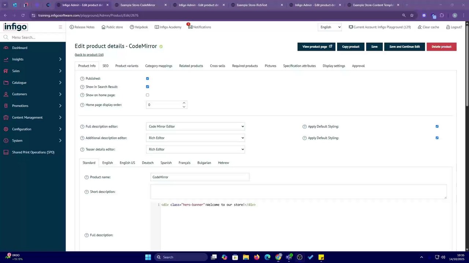Viewport: 469px width, 263px height.
Task: Enable Show on home page checkbox
Action: coord(147,95)
